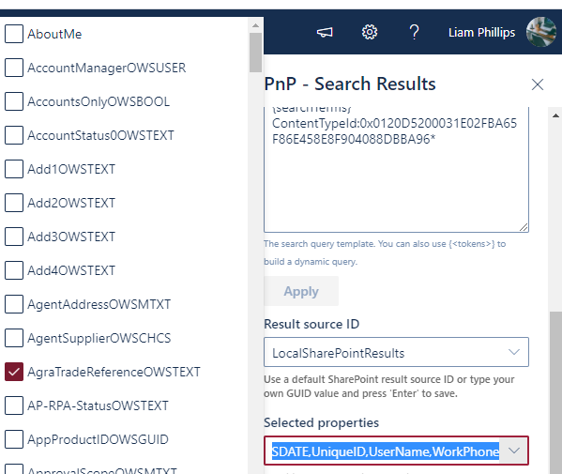Open the megaphone announcements icon

tap(325, 33)
